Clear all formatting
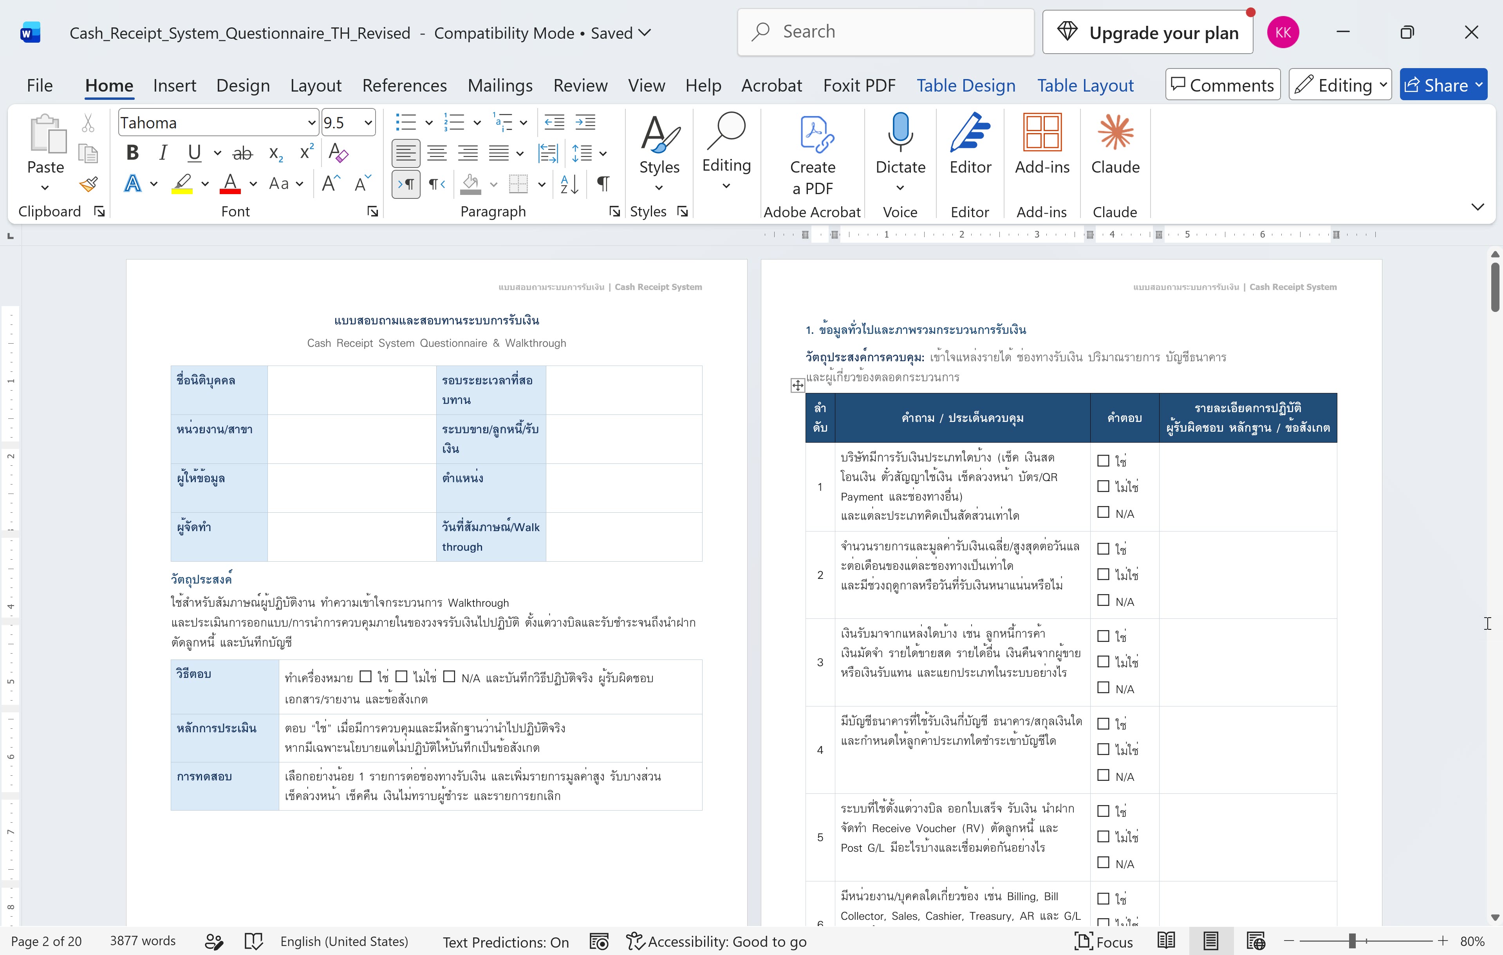1503x955 pixels. (338, 153)
